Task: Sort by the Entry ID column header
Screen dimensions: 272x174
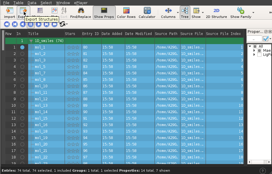Action: click(90, 34)
